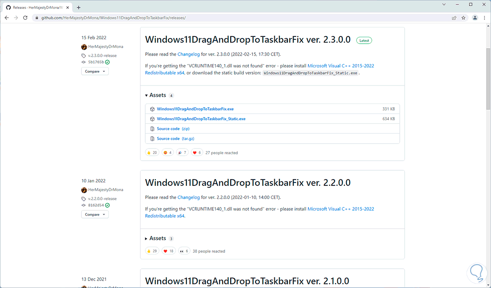
Task: Go back with the browser back arrow
Action: click(7, 18)
